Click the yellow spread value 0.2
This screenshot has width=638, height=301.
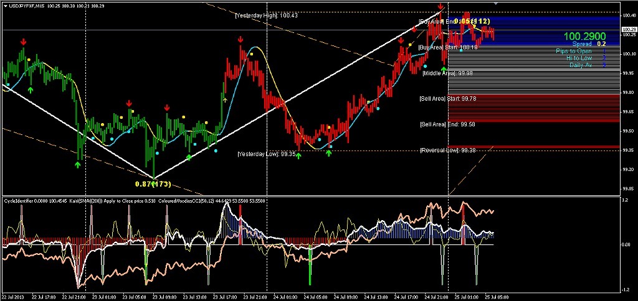click(601, 44)
